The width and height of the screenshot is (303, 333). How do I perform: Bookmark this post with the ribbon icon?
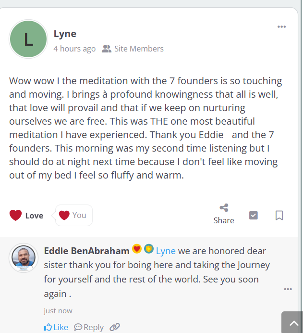point(279,215)
